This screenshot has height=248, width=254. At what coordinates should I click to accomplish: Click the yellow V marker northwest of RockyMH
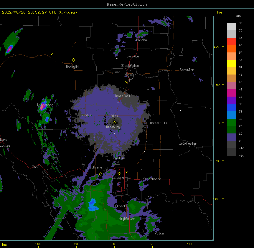pos(52,54)
